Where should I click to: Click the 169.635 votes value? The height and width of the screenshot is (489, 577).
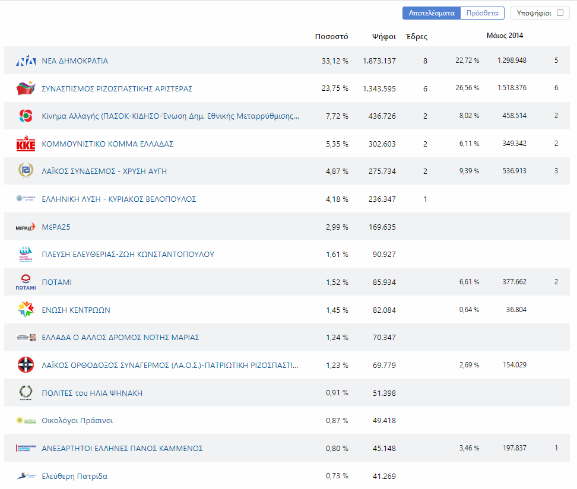(x=382, y=227)
